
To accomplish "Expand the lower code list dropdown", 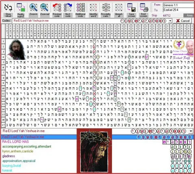I will [x=191, y=131].
